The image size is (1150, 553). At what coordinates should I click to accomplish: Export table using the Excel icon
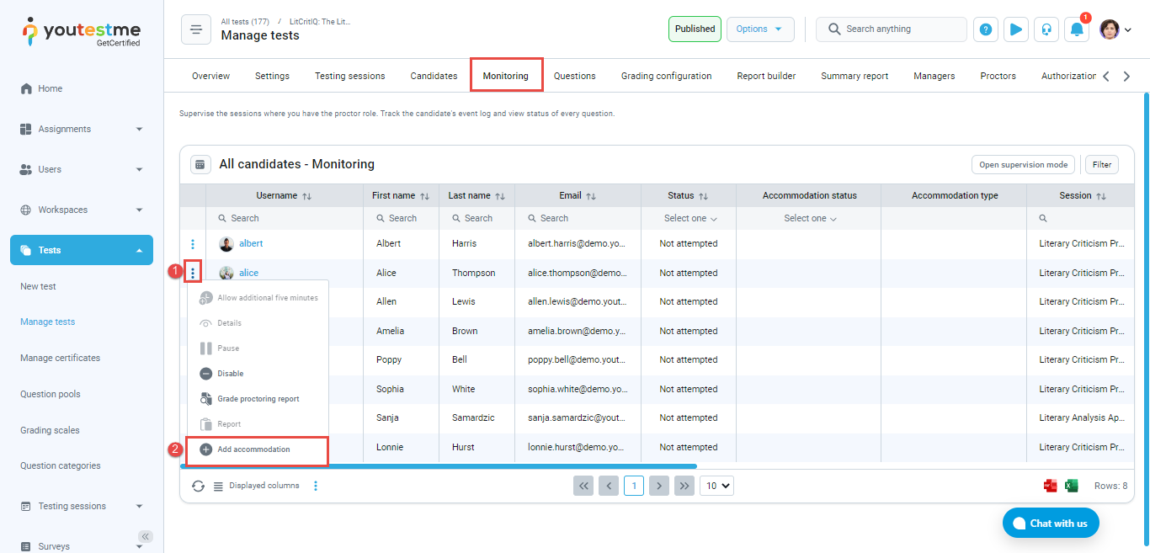click(x=1072, y=486)
